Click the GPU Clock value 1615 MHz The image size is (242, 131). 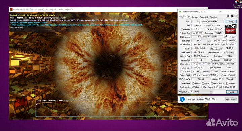(196, 71)
